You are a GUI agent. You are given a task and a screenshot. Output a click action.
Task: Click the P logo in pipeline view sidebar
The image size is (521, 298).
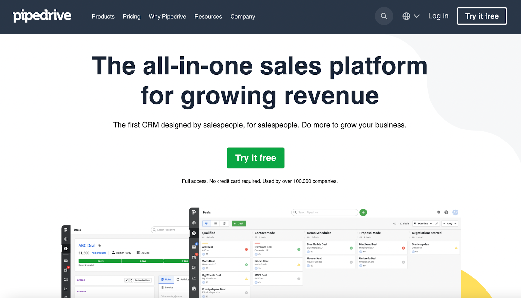[x=194, y=212]
